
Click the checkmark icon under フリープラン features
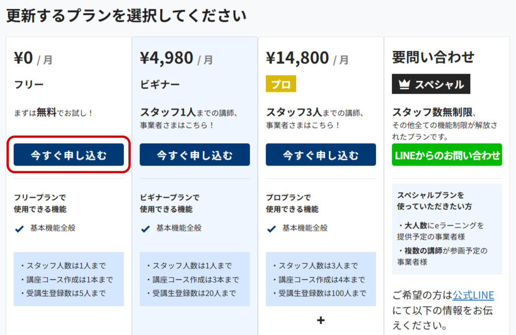coord(20,229)
